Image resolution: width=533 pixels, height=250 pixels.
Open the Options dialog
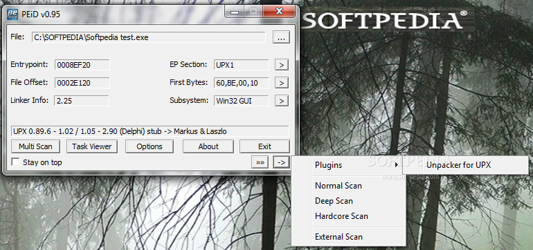[150, 146]
